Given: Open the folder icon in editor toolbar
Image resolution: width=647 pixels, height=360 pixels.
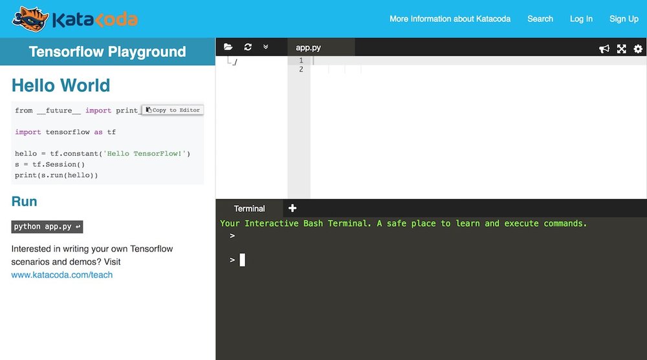Looking at the screenshot, I should (228, 47).
